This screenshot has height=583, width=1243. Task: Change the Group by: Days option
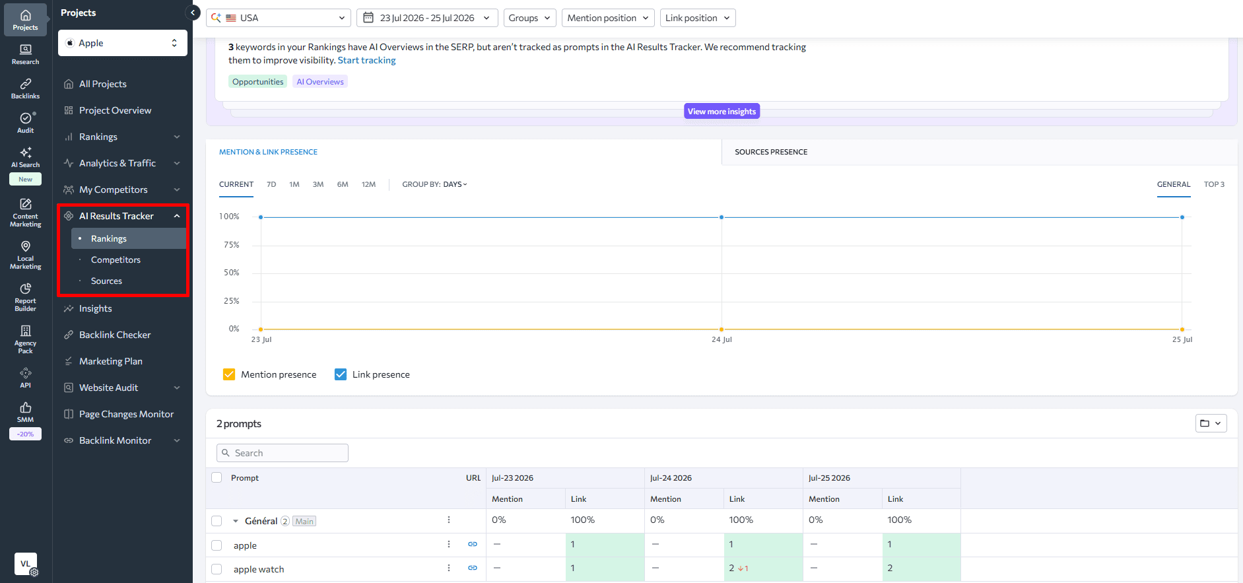[455, 184]
